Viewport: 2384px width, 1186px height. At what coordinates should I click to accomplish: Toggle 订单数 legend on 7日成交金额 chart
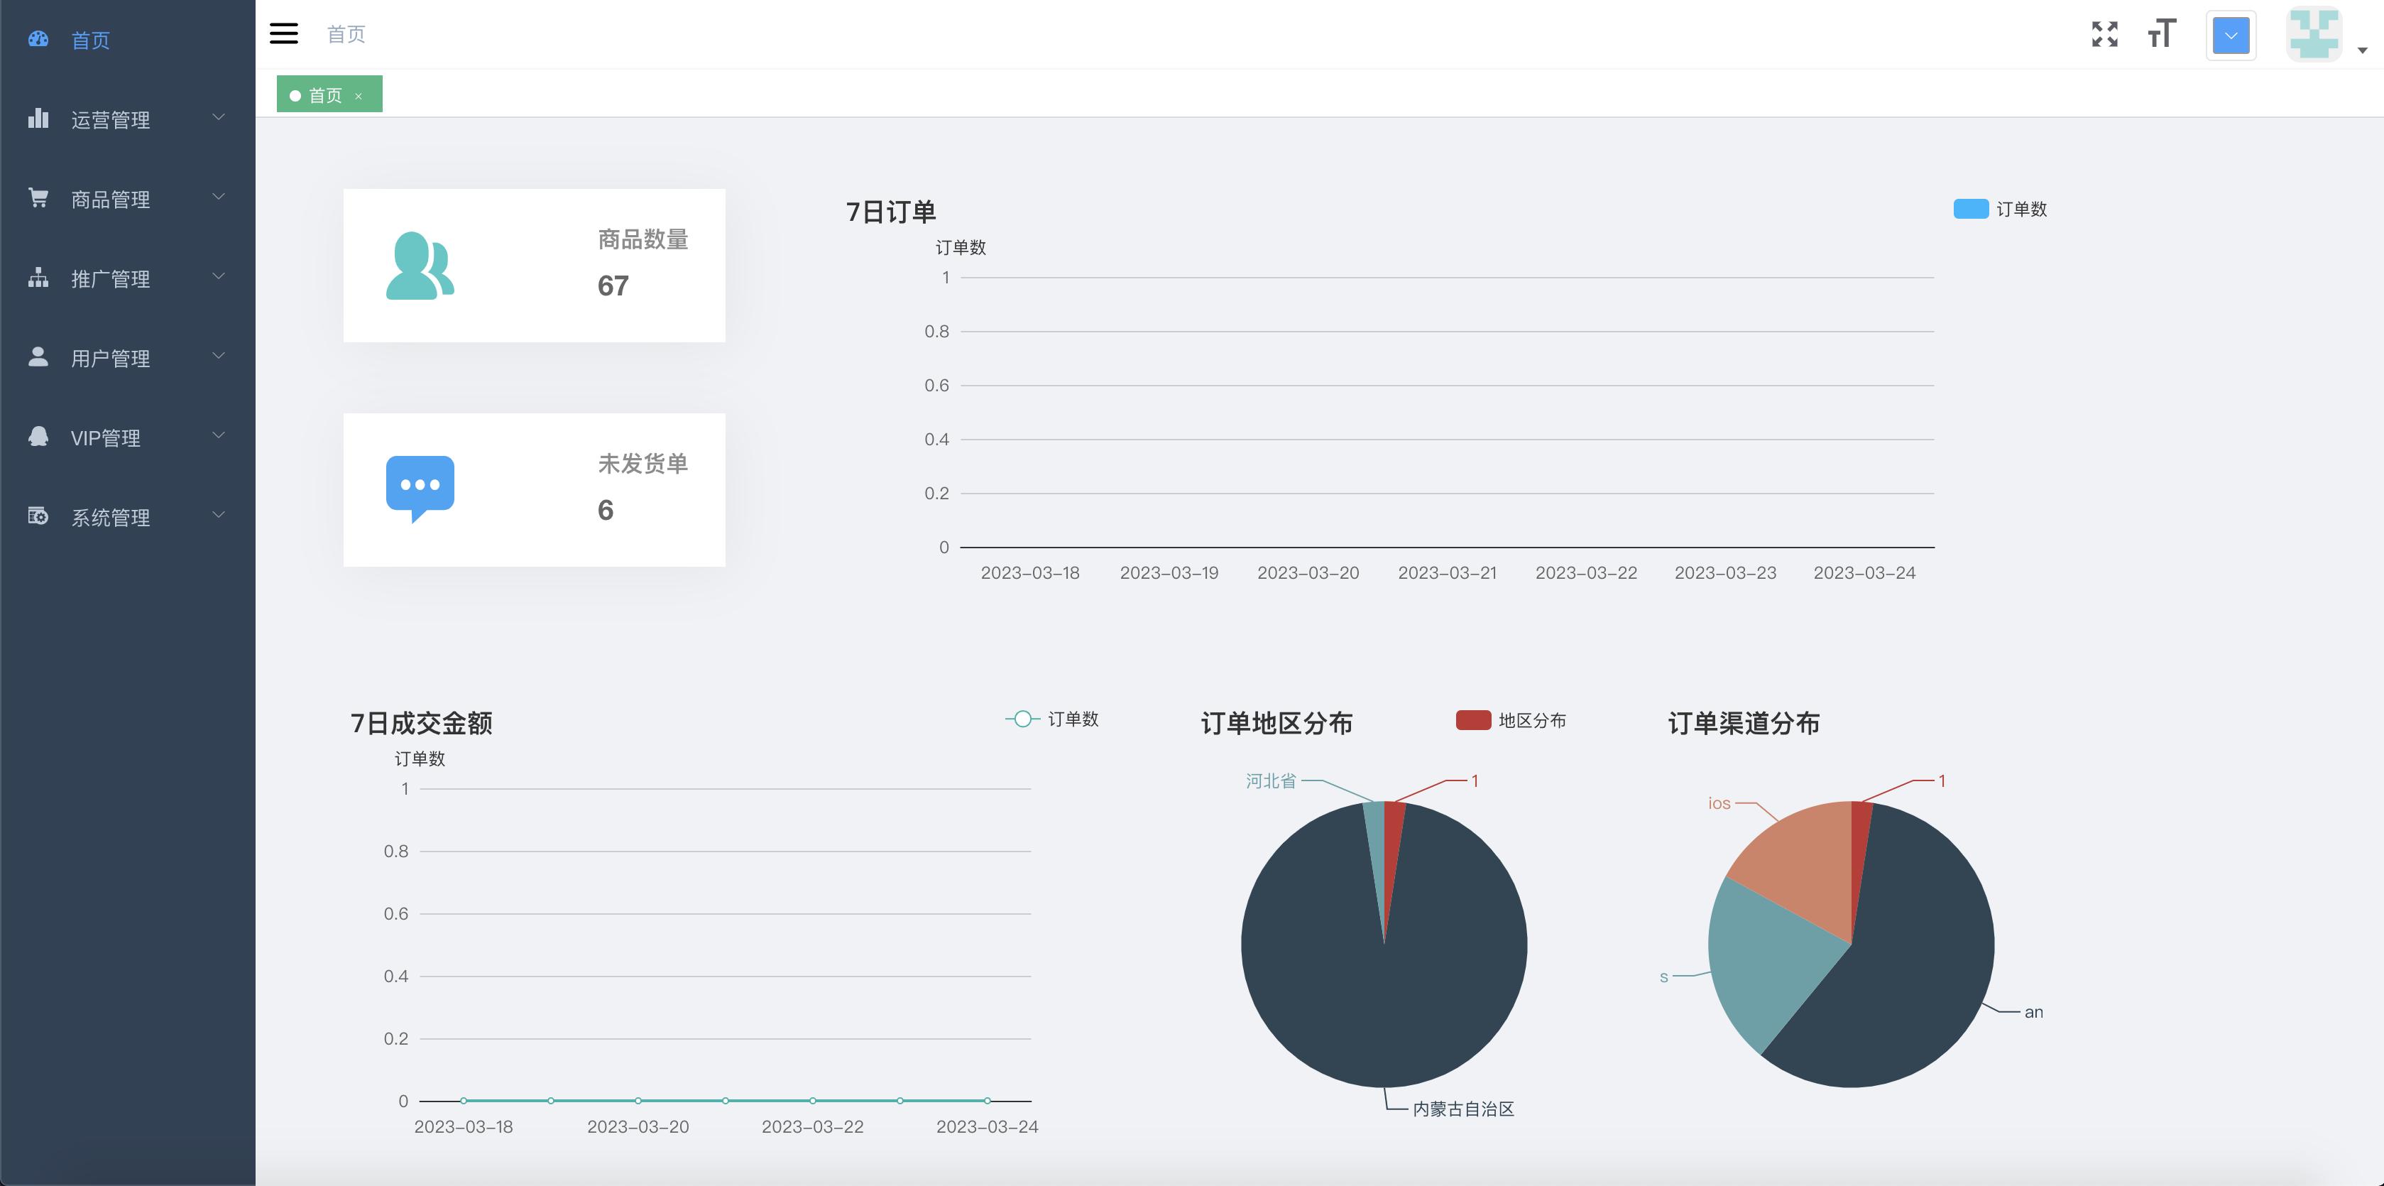(x=1055, y=719)
